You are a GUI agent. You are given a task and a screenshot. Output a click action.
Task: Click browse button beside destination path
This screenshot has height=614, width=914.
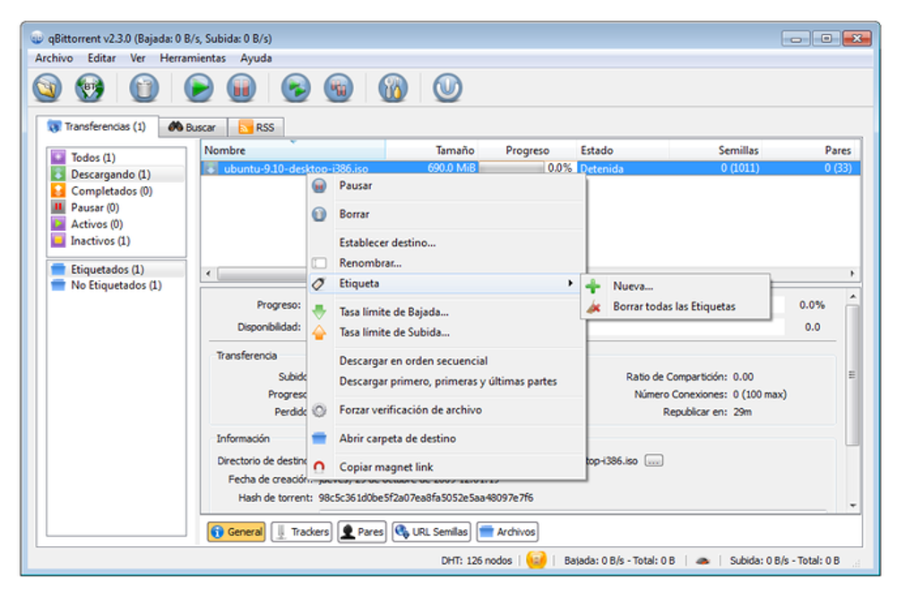[654, 461]
